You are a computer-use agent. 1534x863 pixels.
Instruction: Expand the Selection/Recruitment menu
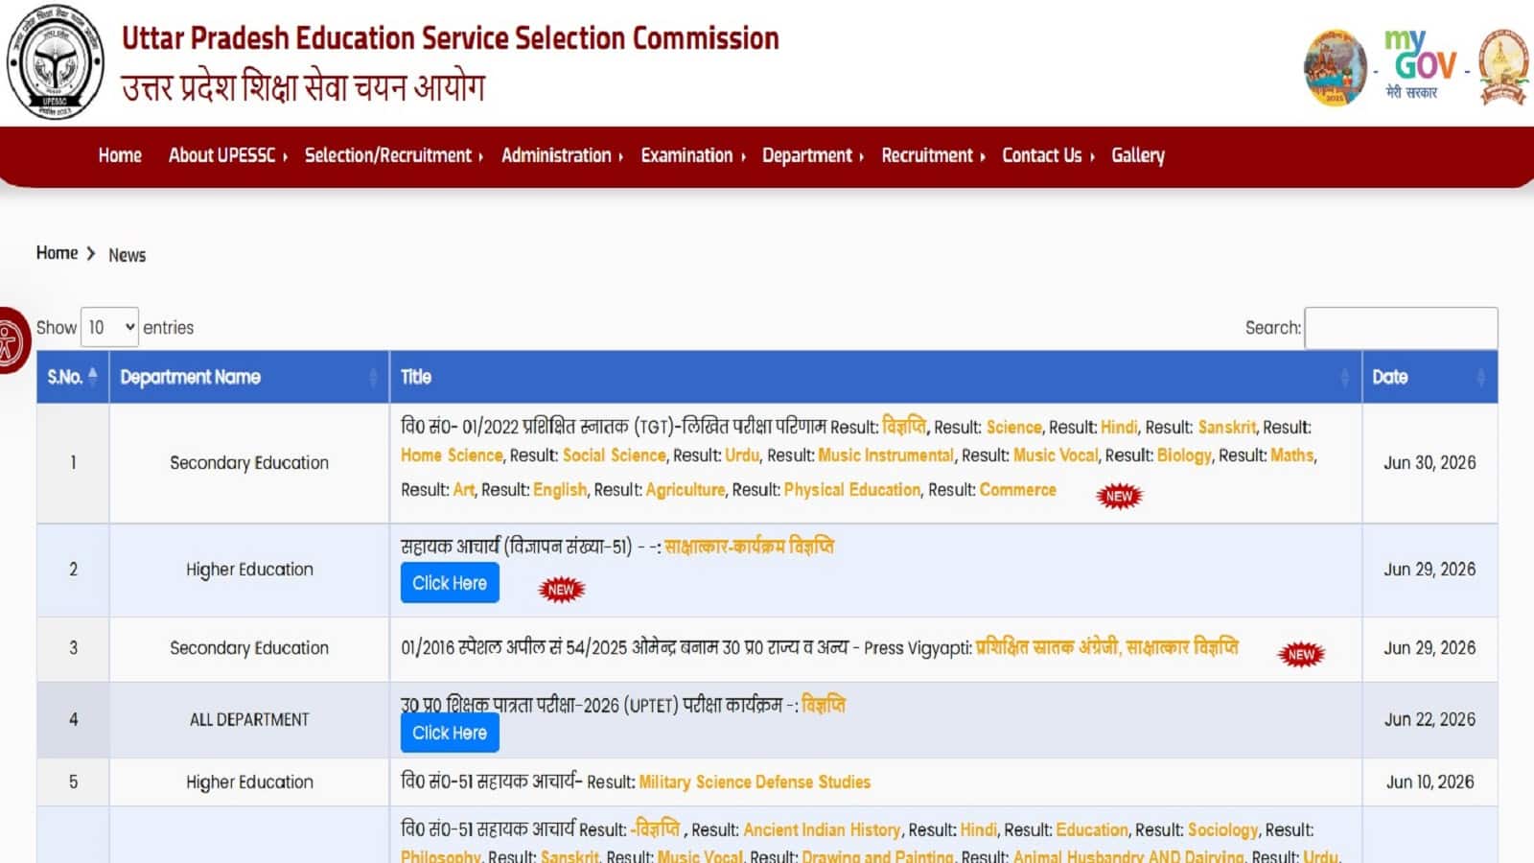pyautogui.click(x=394, y=155)
